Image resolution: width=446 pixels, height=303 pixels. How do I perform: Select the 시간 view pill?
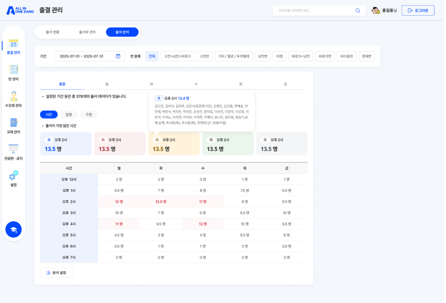coord(49,114)
